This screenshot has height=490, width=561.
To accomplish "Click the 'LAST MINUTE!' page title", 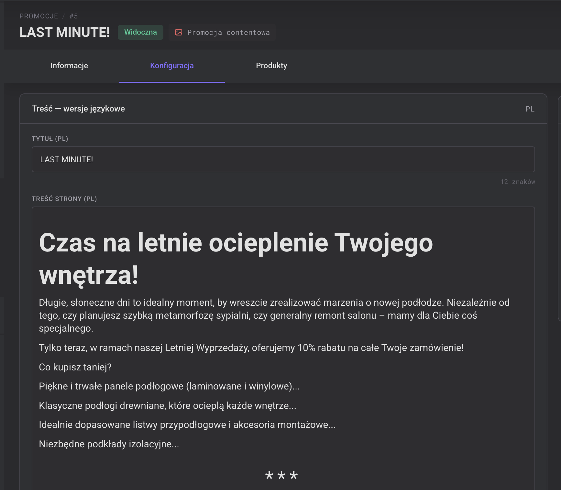I will pos(65,32).
